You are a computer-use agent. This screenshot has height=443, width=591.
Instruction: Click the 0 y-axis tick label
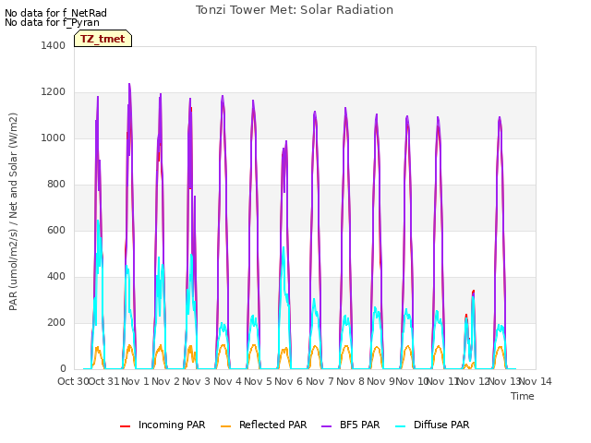tap(63, 369)
